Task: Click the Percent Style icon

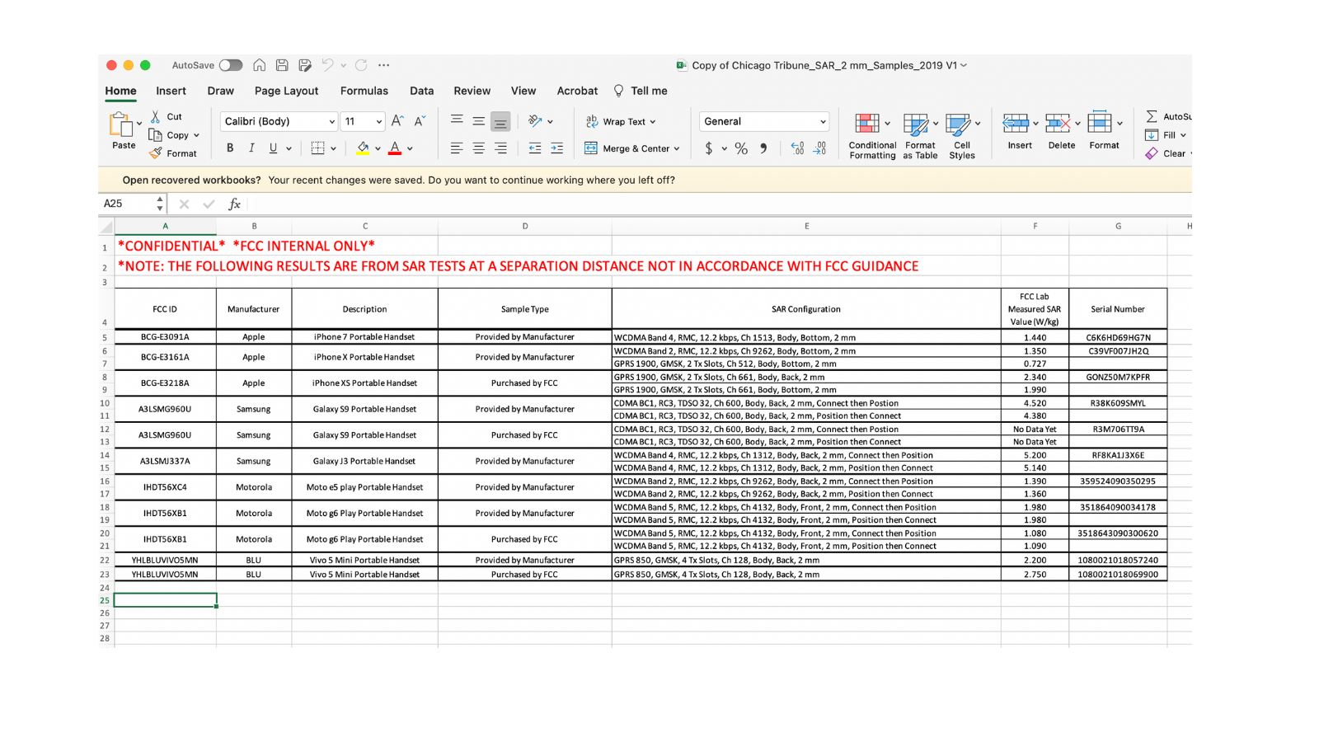Action: pos(741,148)
